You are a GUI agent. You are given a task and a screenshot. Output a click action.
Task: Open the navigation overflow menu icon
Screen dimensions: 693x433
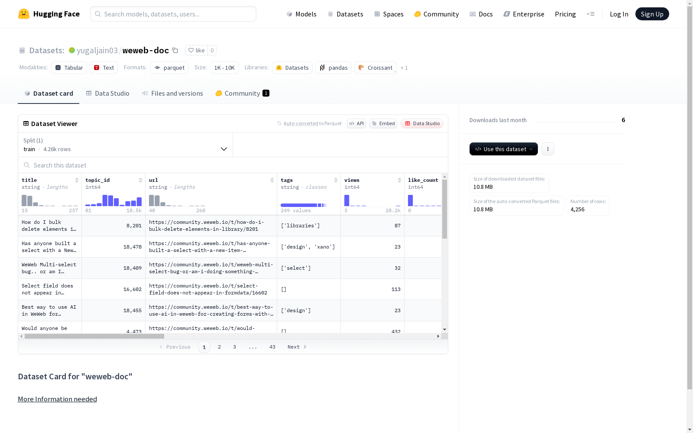tap(590, 14)
